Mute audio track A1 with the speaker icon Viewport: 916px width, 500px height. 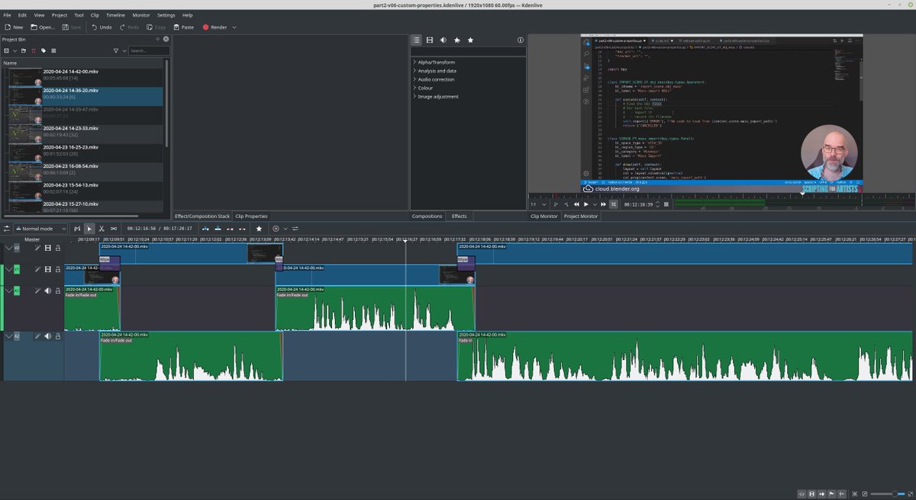pyautogui.click(x=48, y=290)
